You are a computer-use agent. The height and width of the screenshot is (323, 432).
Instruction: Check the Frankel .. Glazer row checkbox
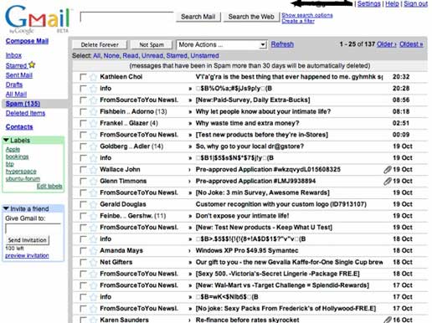(x=83, y=123)
